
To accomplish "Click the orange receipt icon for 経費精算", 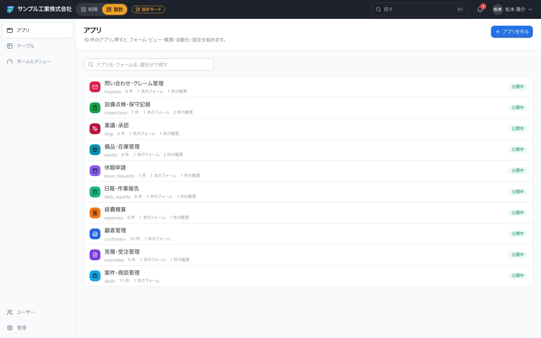I will (95, 213).
